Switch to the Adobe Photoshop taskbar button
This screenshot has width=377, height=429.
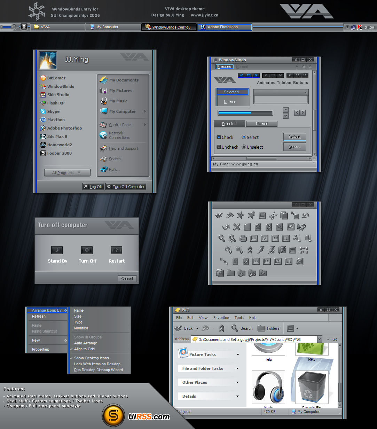point(225,27)
